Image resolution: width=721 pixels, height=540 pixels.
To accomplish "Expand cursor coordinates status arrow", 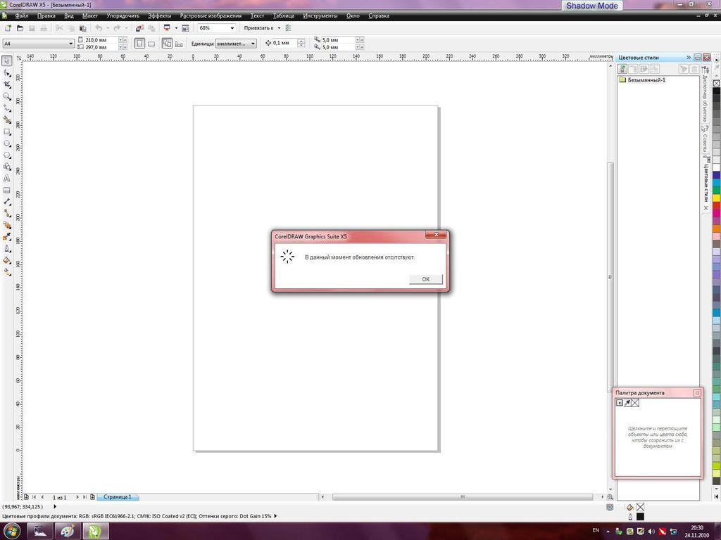I will click(55, 506).
